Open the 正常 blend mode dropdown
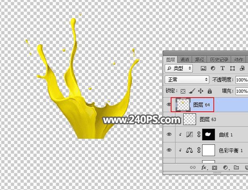The height and width of the screenshot is (190, 248). pos(187,80)
